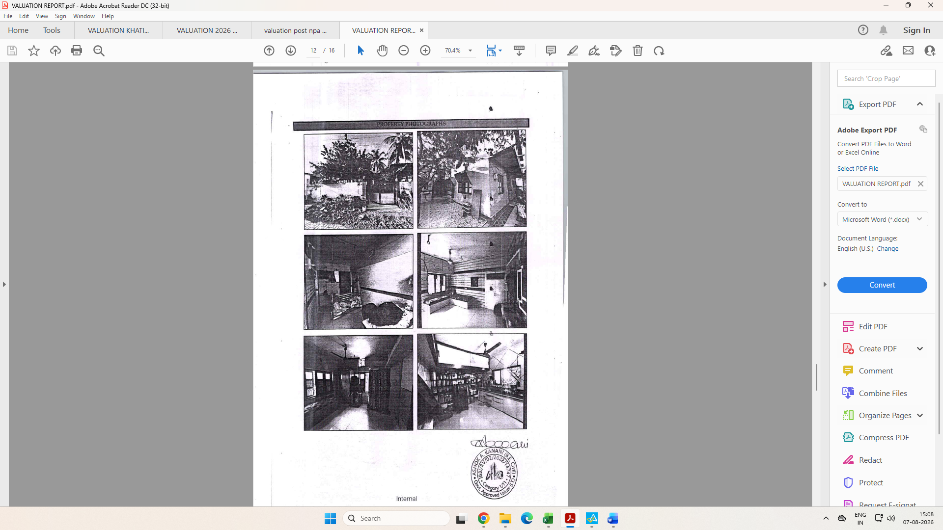Open the Tools tab
This screenshot has height=530, width=943.
pyautogui.click(x=52, y=30)
